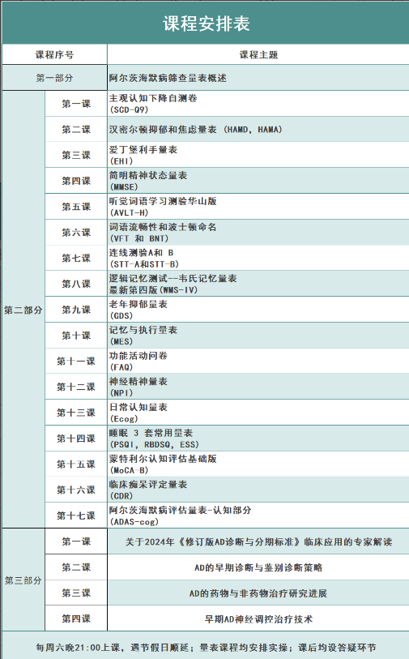Image resolution: width=409 pixels, height=659 pixels.
Task: Select the 记忆与执行量表 (MES) cell
Action: [x=258, y=336]
